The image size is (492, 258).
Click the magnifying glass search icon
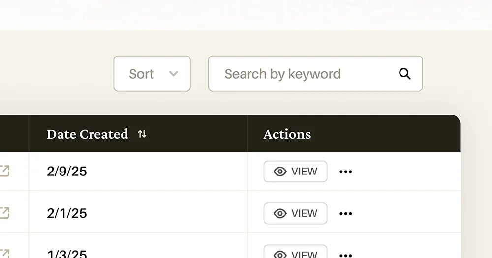(x=404, y=74)
